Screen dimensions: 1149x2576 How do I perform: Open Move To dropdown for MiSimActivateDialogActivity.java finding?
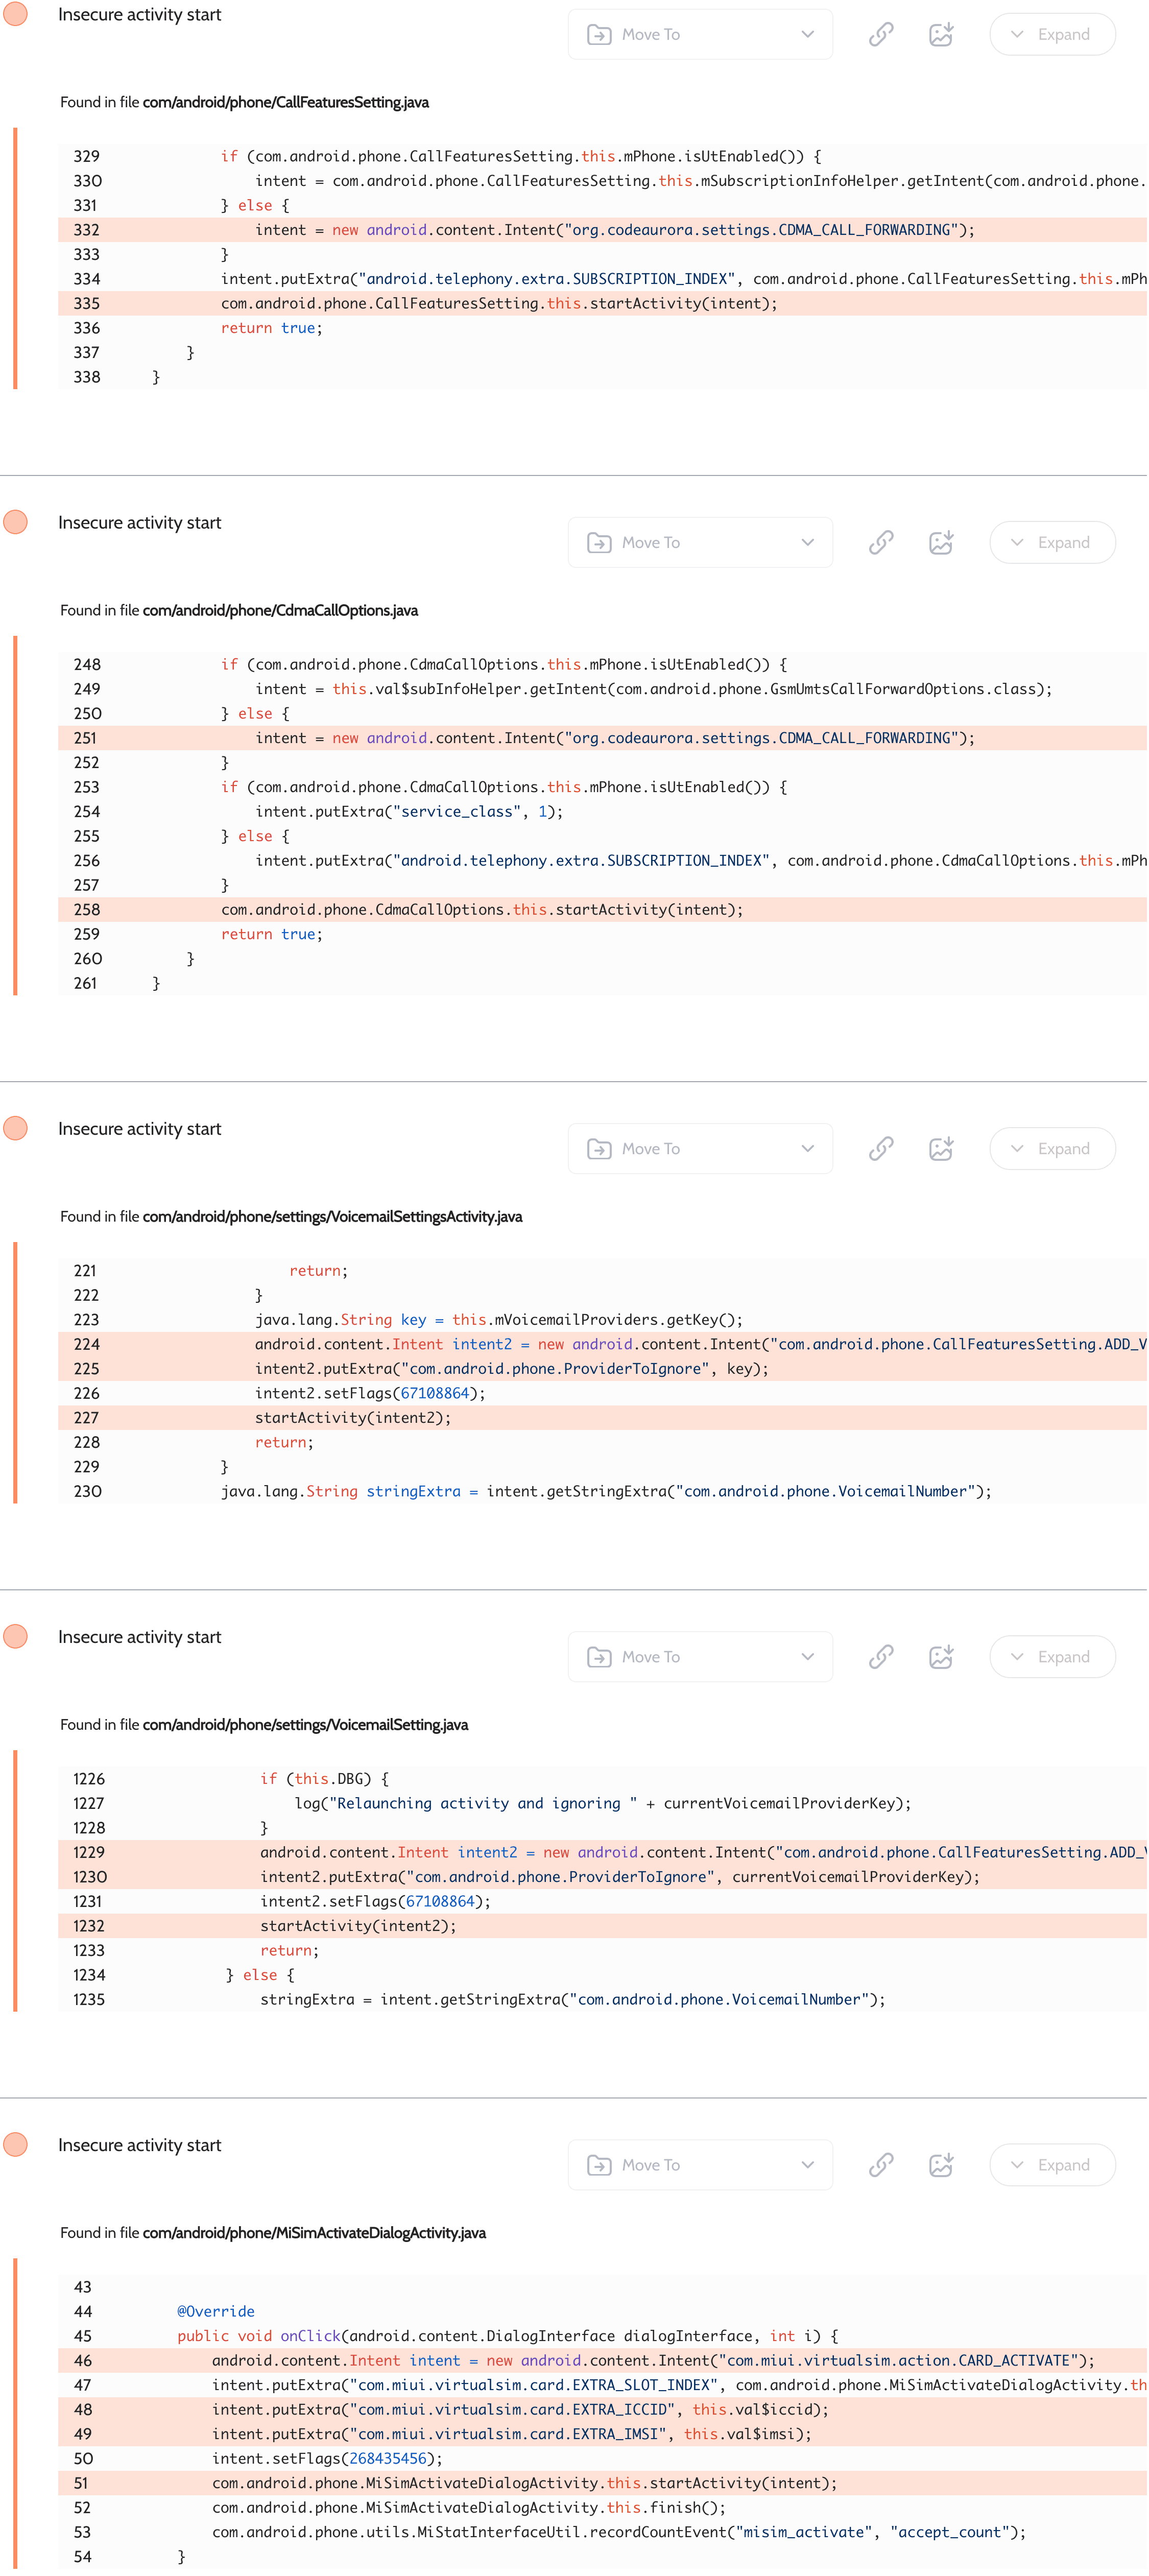700,2165
